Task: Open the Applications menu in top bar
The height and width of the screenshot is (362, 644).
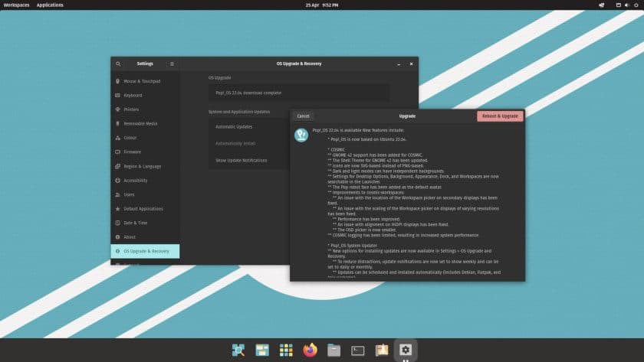Action: (x=50, y=5)
